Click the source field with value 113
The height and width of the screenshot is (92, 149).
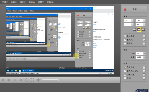127,25
